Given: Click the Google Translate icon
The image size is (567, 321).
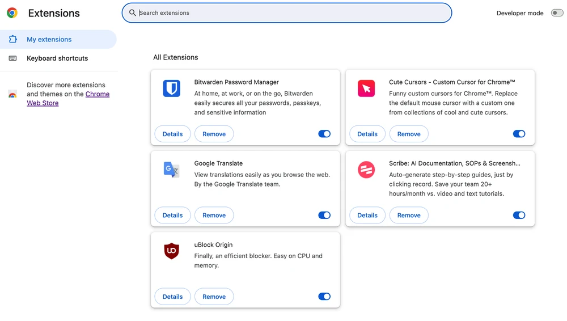Looking at the screenshot, I should (x=171, y=170).
